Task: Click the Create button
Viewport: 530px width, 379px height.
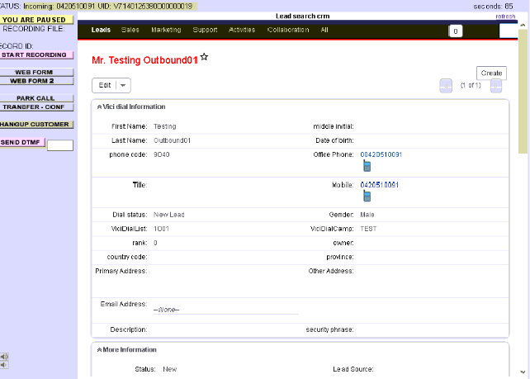Action: pos(491,73)
